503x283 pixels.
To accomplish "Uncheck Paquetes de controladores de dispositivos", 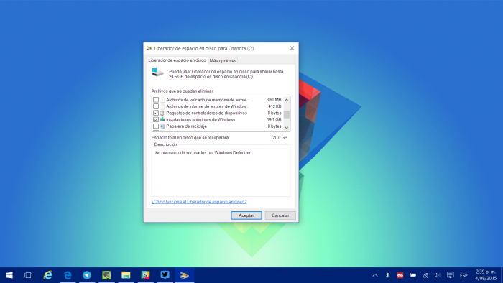I will point(156,113).
